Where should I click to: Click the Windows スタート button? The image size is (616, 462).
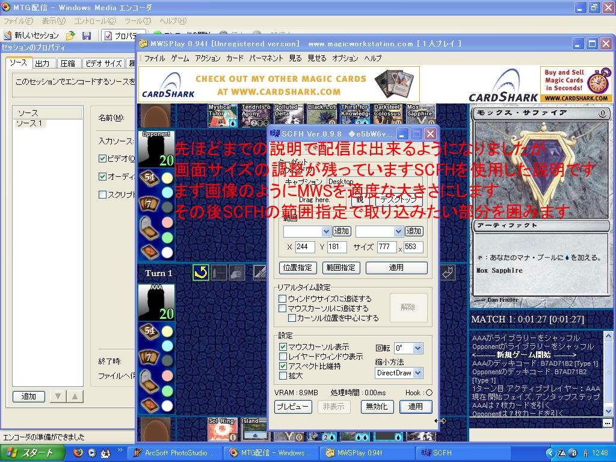pos(33,452)
